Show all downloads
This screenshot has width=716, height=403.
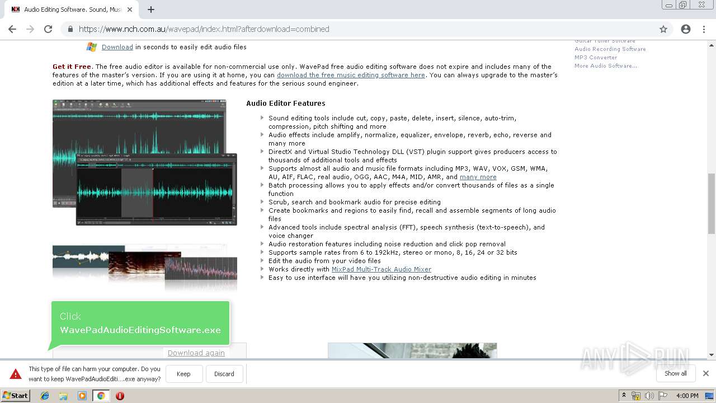click(676, 373)
